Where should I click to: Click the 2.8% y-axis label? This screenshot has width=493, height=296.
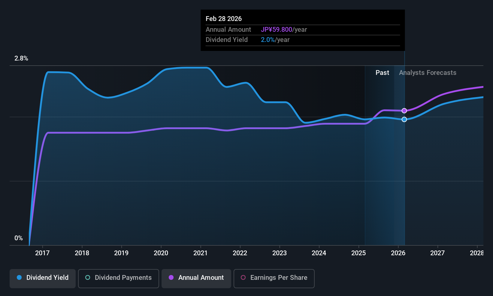21,58
